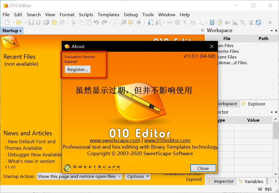Close the Startup tab with x
Viewport: 279px width, 193px height.
tap(20, 31)
